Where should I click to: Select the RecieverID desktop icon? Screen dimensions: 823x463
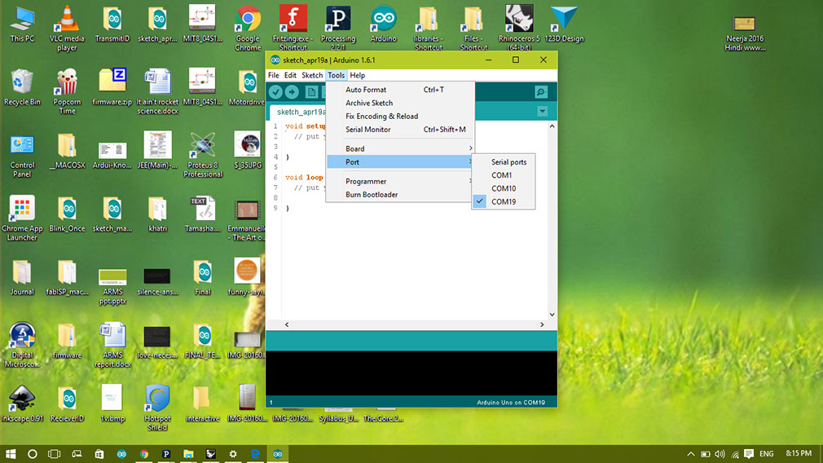(x=67, y=403)
